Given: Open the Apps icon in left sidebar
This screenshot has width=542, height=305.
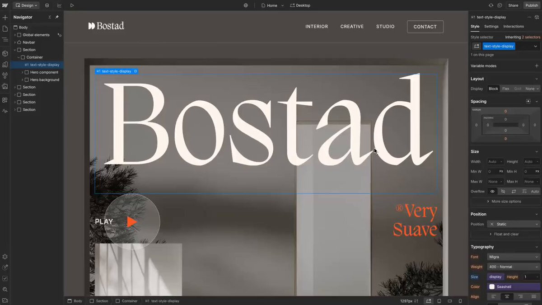Looking at the screenshot, I should 5,100.
